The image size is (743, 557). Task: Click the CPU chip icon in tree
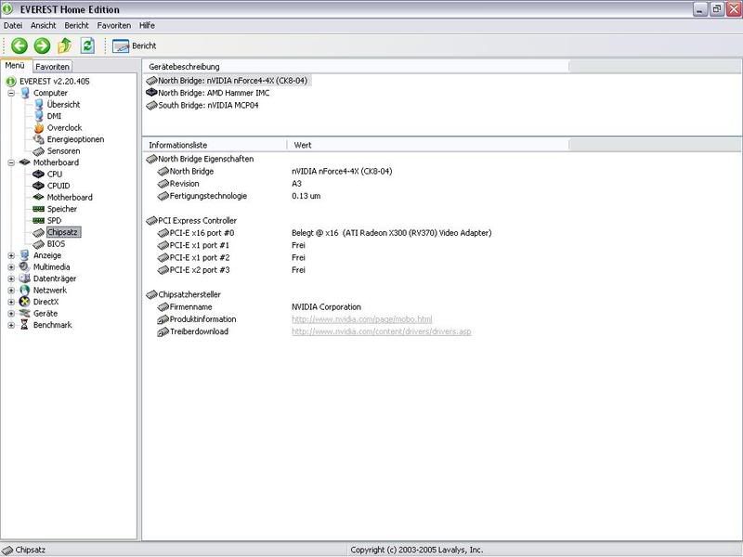(x=38, y=175)
